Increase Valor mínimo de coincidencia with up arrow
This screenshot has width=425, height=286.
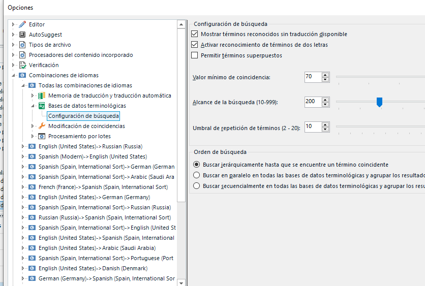pyautogui.click(x=325, y=75)
